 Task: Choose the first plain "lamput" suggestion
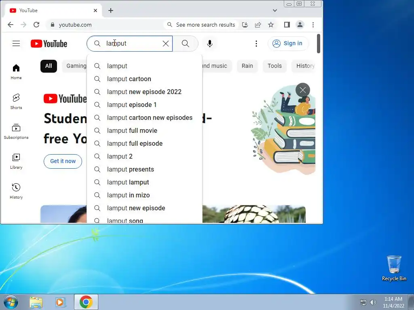pyautogui.click(x=144, y=66)
